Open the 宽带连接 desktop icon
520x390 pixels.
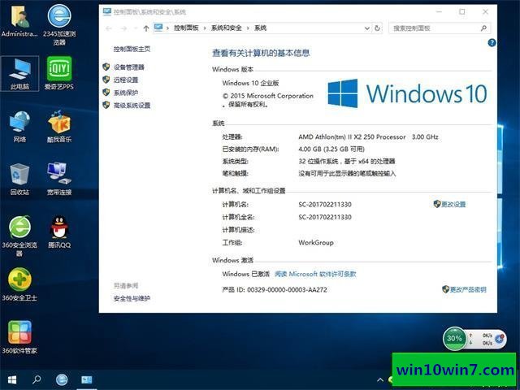[59, 179]
